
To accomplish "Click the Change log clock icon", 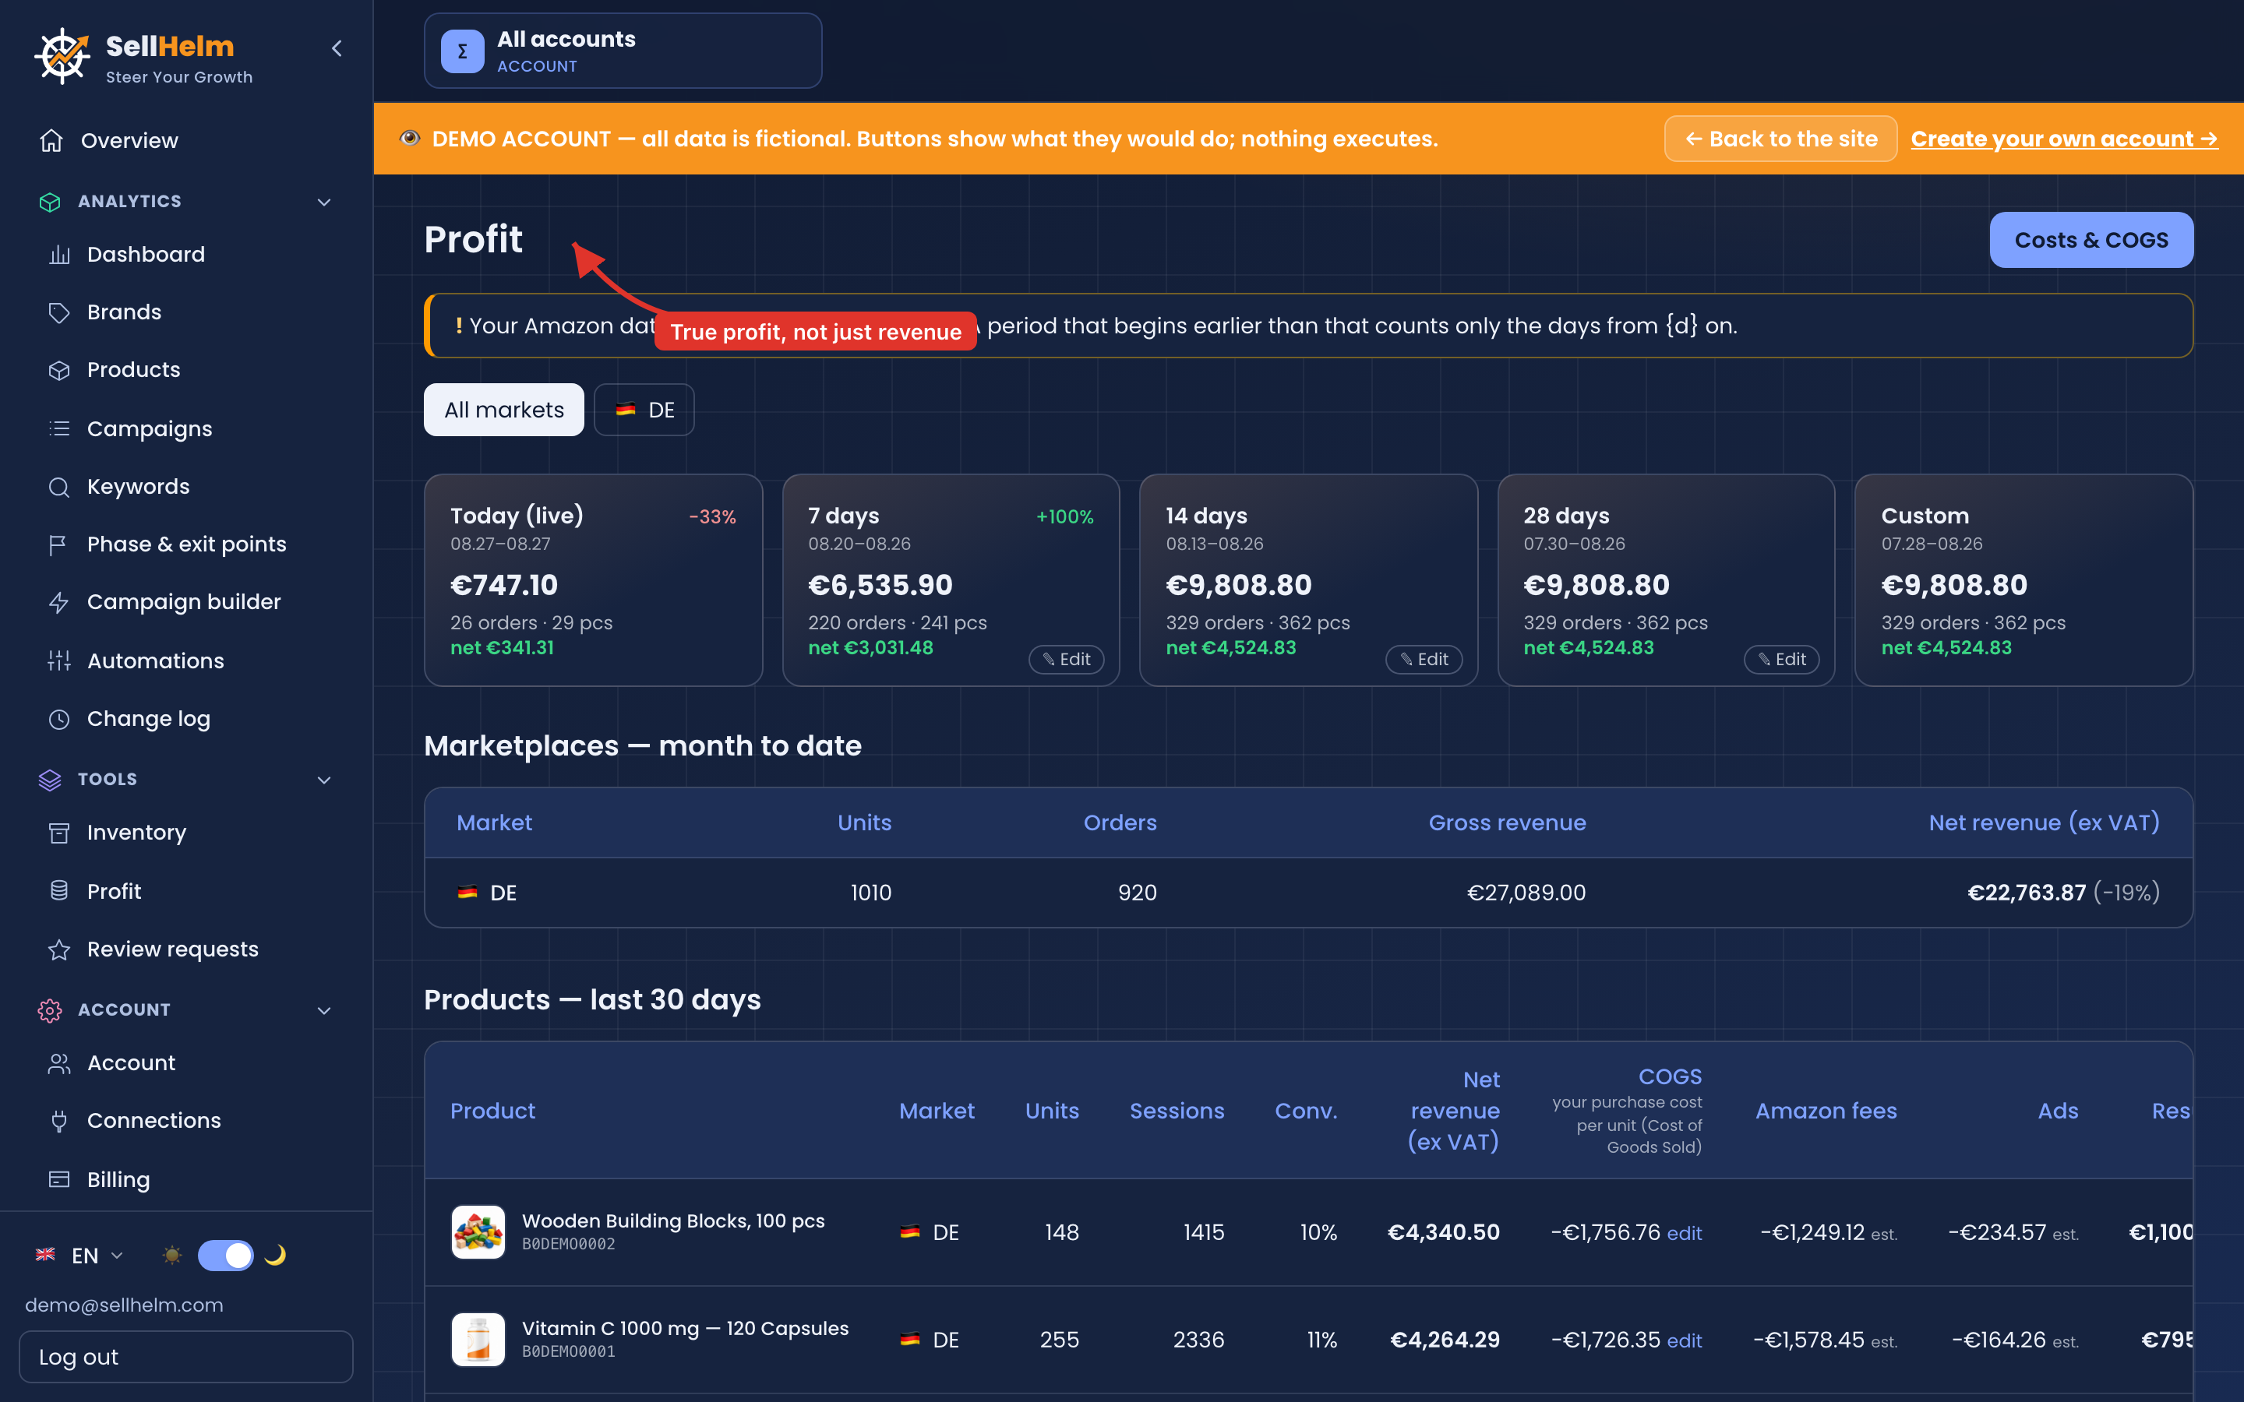I will (x=59, y=719).
